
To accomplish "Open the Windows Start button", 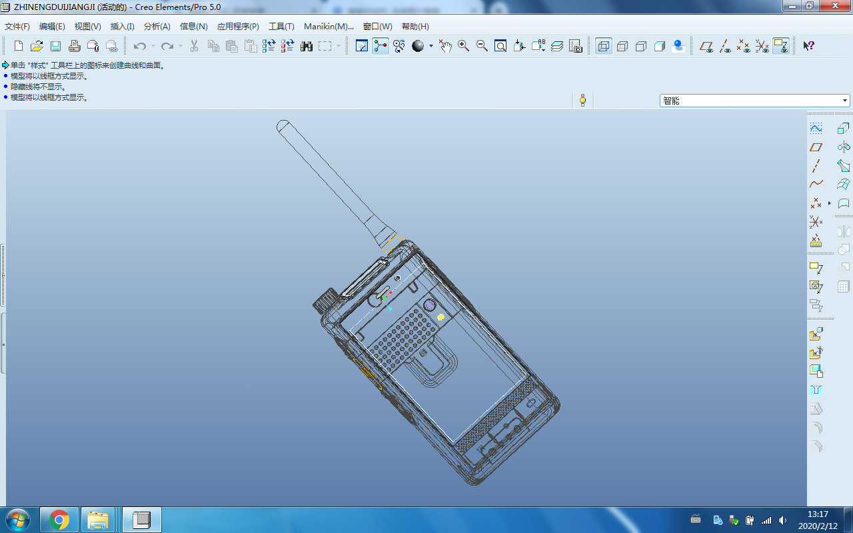I will point(17,520).
